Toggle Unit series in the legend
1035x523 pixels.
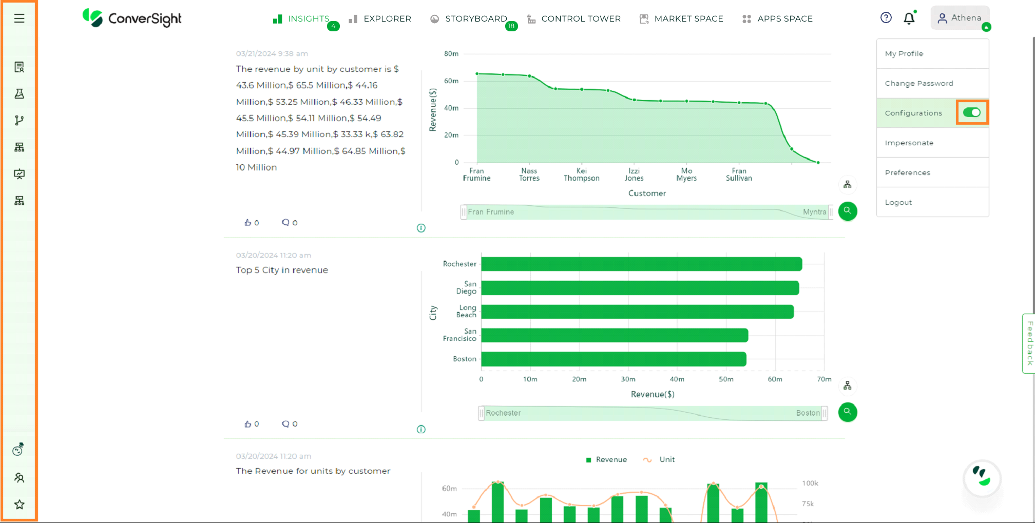(x=659, y=459)
